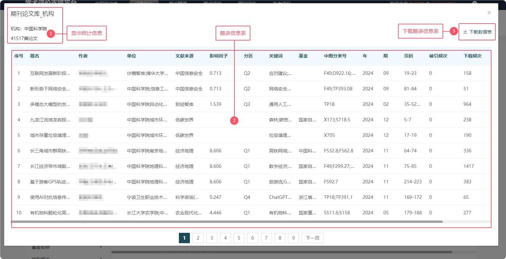This screenshot has width=506, height=259.
Task: Go to page 7
Action: (266, 238)
